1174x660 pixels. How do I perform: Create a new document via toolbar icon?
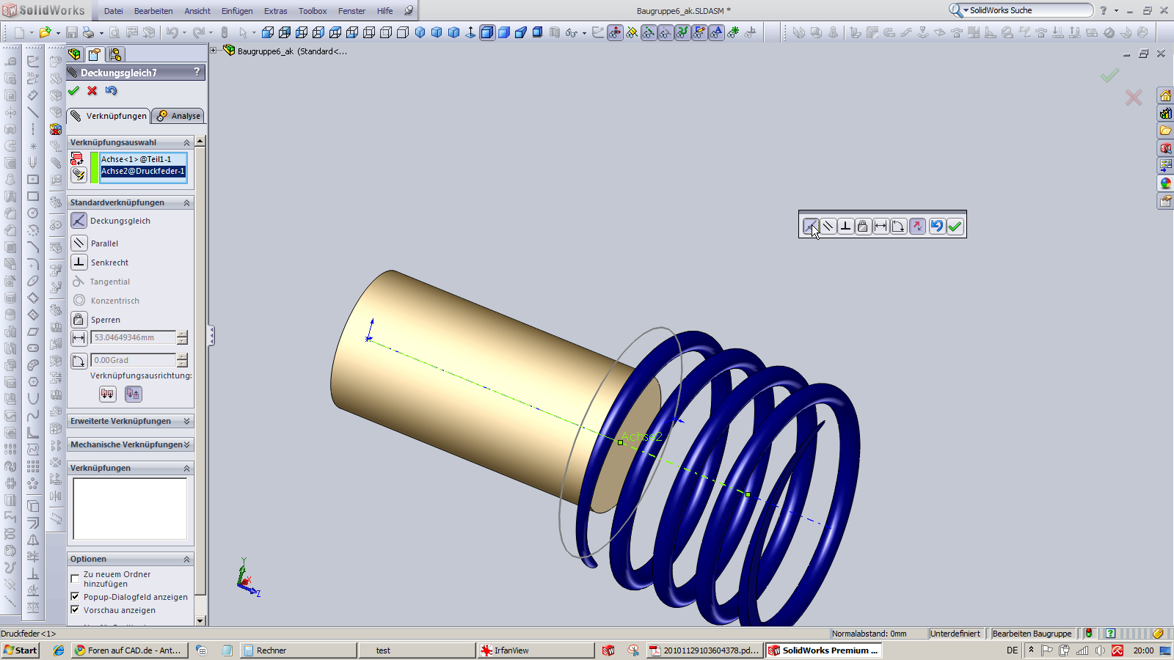[x=19, y=32]
